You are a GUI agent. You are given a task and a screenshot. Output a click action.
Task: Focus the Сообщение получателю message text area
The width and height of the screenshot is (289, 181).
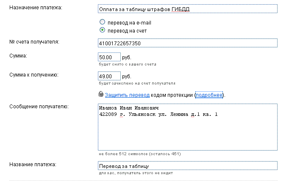point(187,127)
